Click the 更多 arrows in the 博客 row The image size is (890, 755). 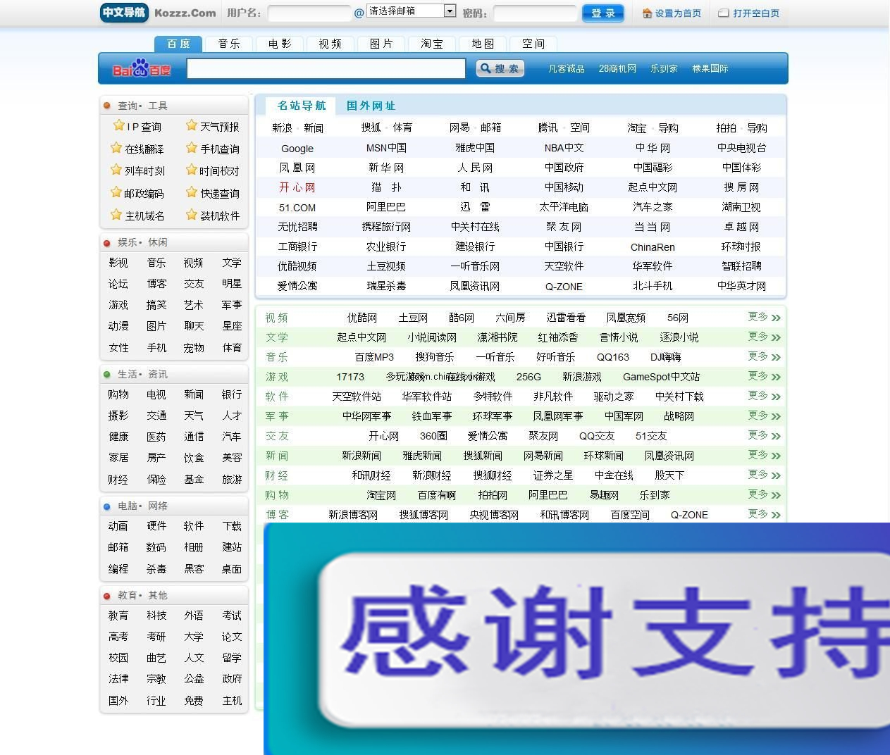click(776, 515)
